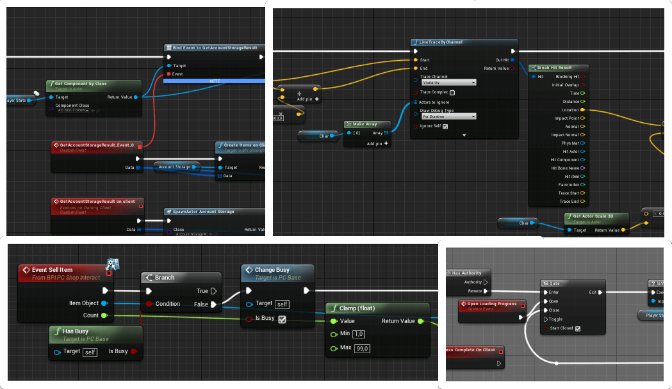672x389 pixels.
Task: Select the Event Sell Item node title
Action: (53, 270)
